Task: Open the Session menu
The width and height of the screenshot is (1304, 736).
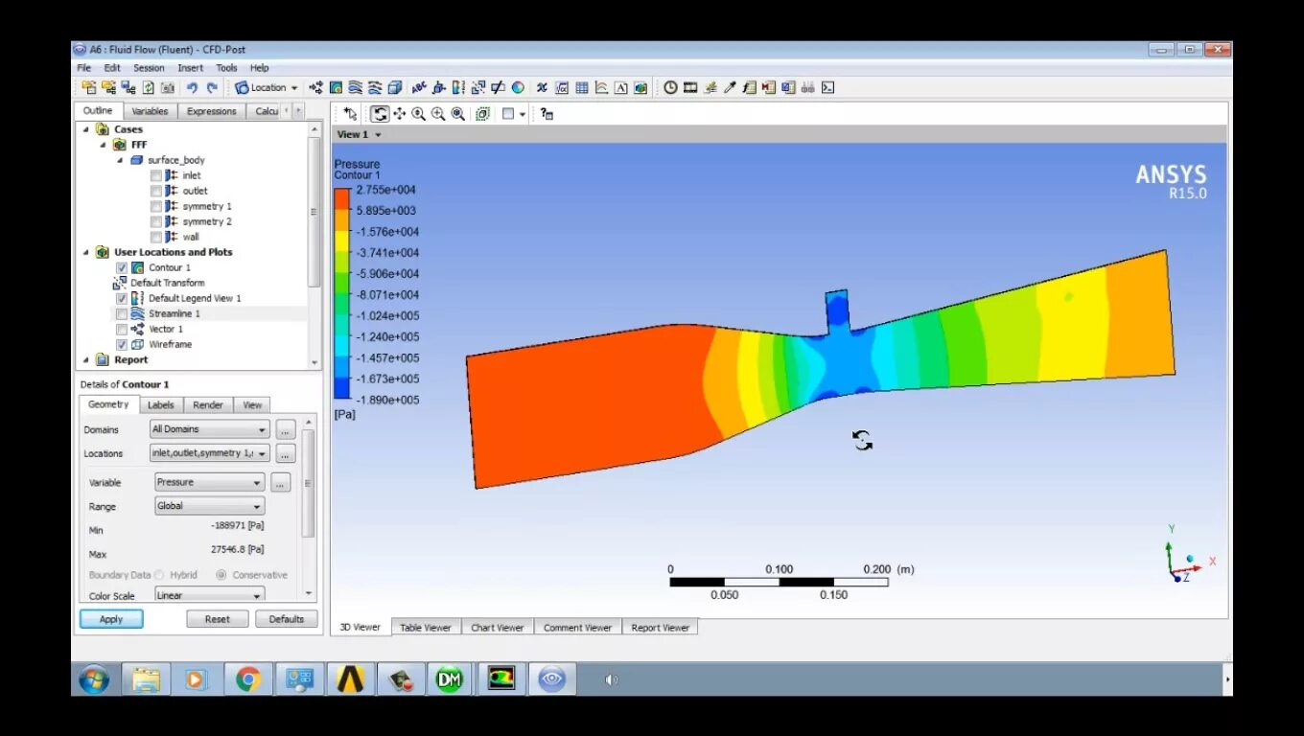Action: click(x=149, y=68)
